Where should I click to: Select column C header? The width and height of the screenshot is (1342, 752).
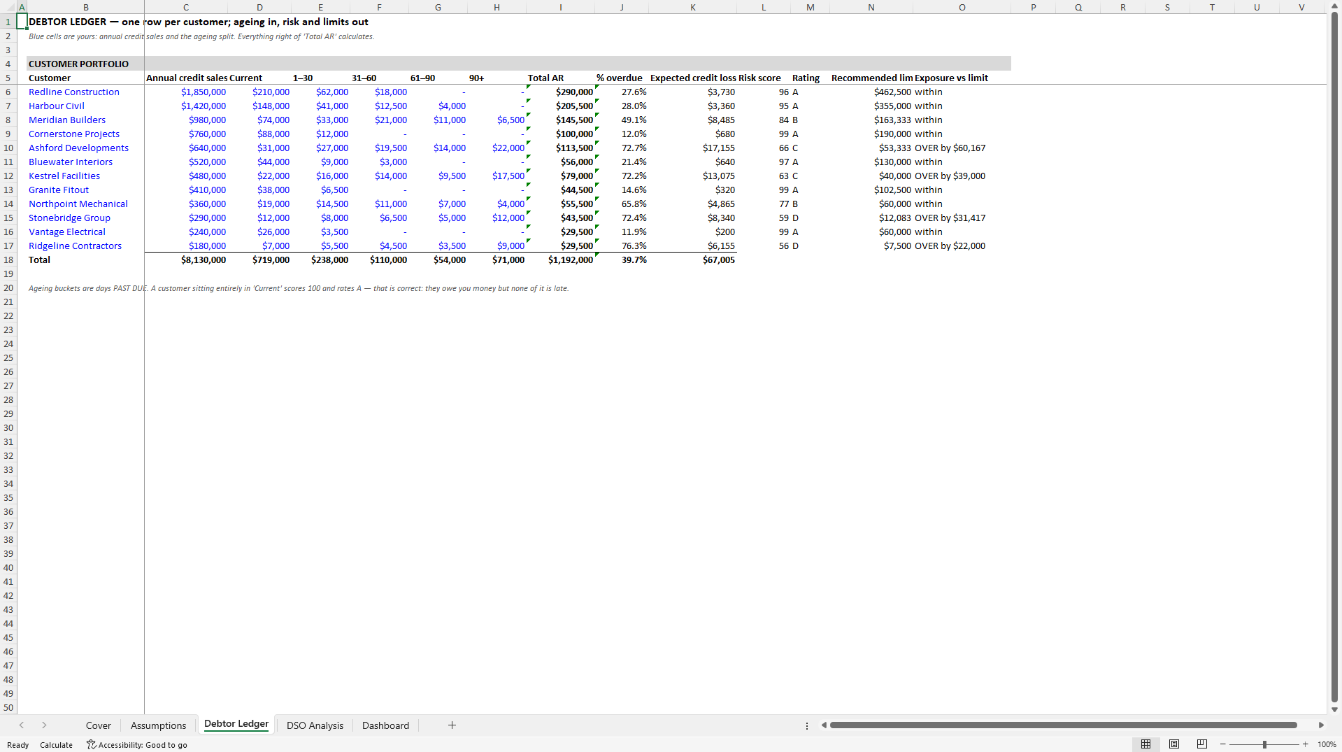pyautogui.click(x=186, y=7)
